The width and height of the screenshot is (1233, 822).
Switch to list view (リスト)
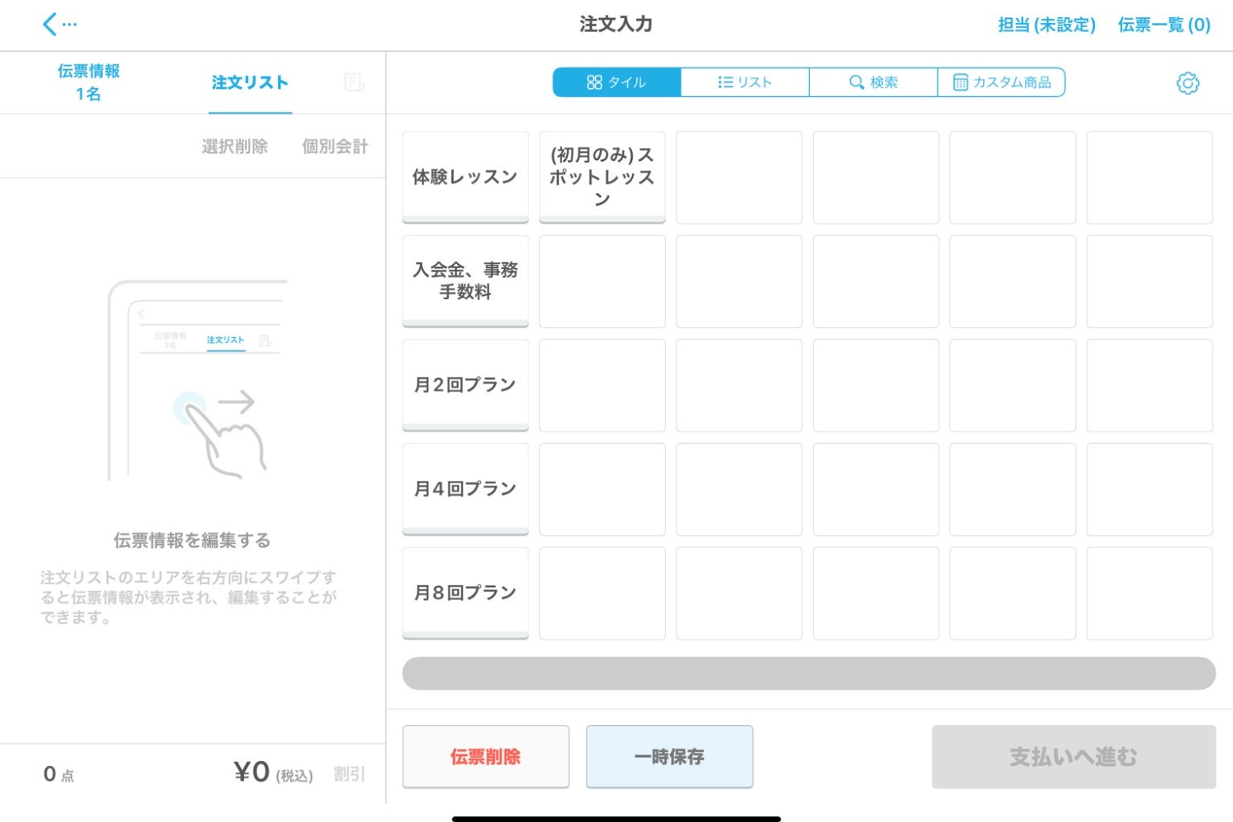point(745,81)
